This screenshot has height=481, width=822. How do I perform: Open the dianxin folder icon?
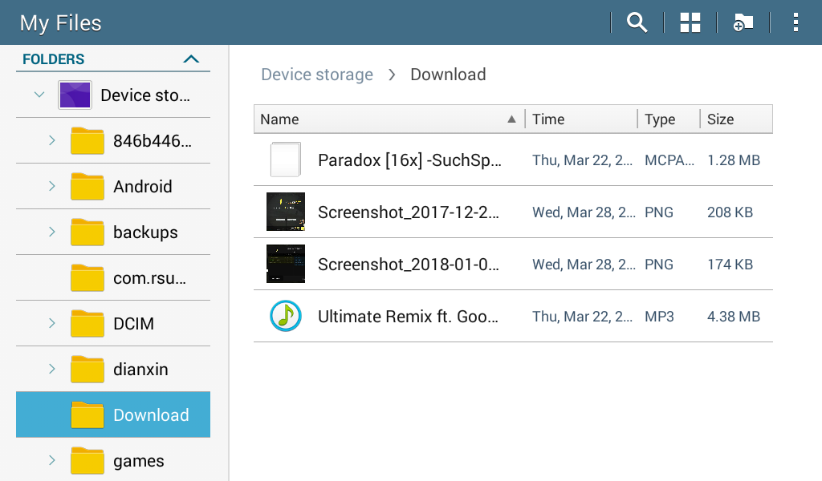pos(87,369)
